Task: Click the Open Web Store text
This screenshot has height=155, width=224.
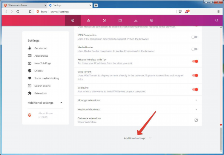Action: 87,122
